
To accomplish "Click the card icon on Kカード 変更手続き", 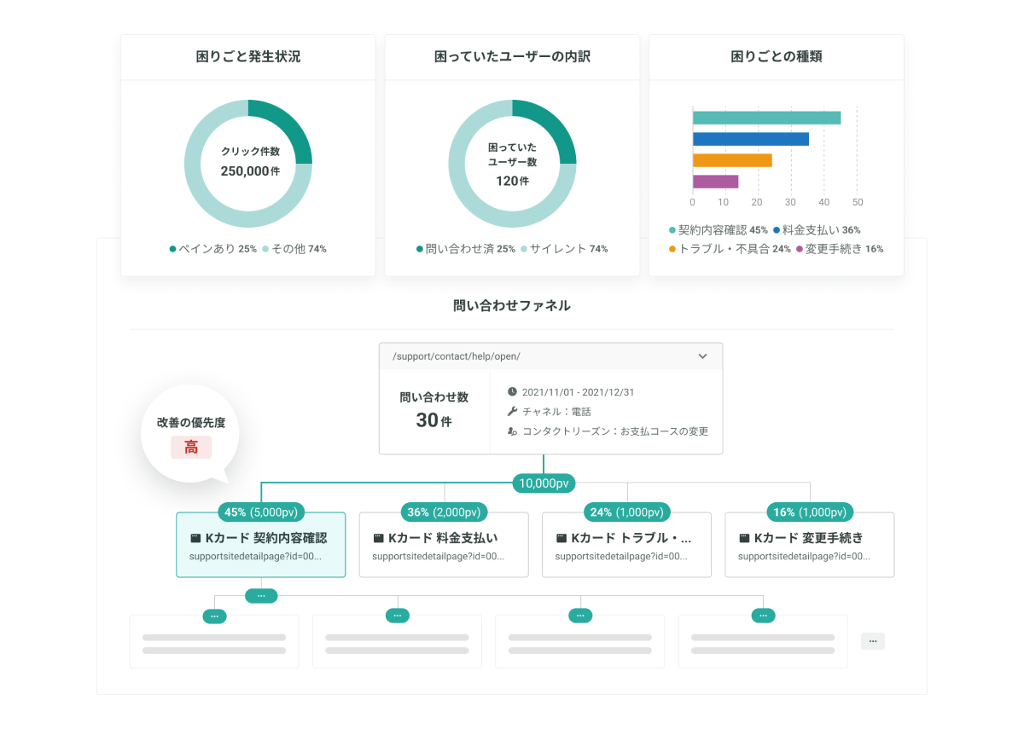I will pos(744,539).
